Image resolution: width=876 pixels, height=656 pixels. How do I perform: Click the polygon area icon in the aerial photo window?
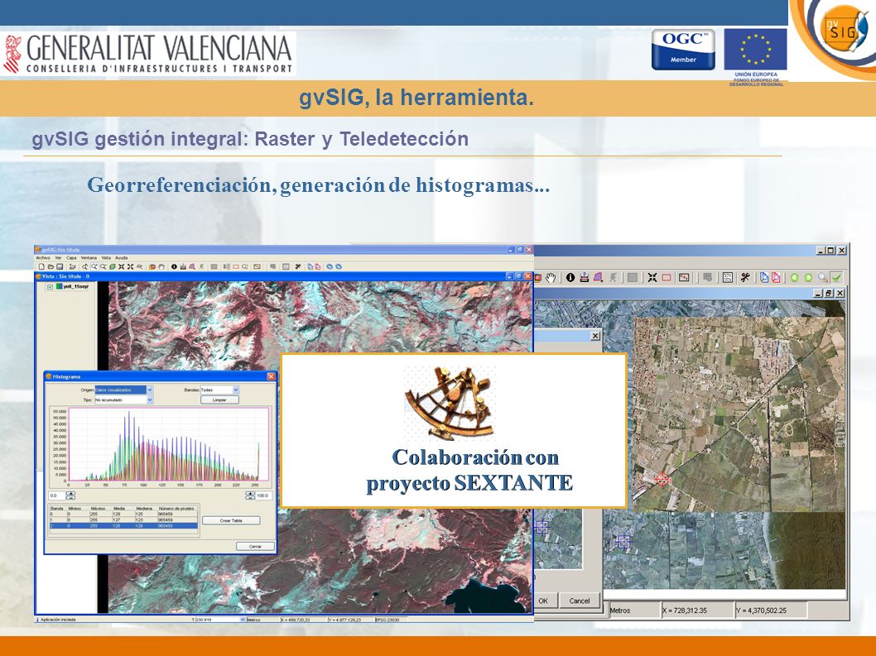coord(599,277)
